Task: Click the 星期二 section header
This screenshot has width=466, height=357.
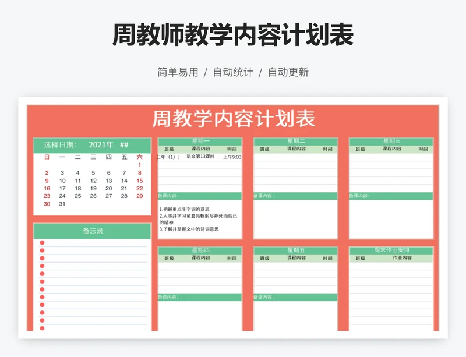Action: point(296,141)
